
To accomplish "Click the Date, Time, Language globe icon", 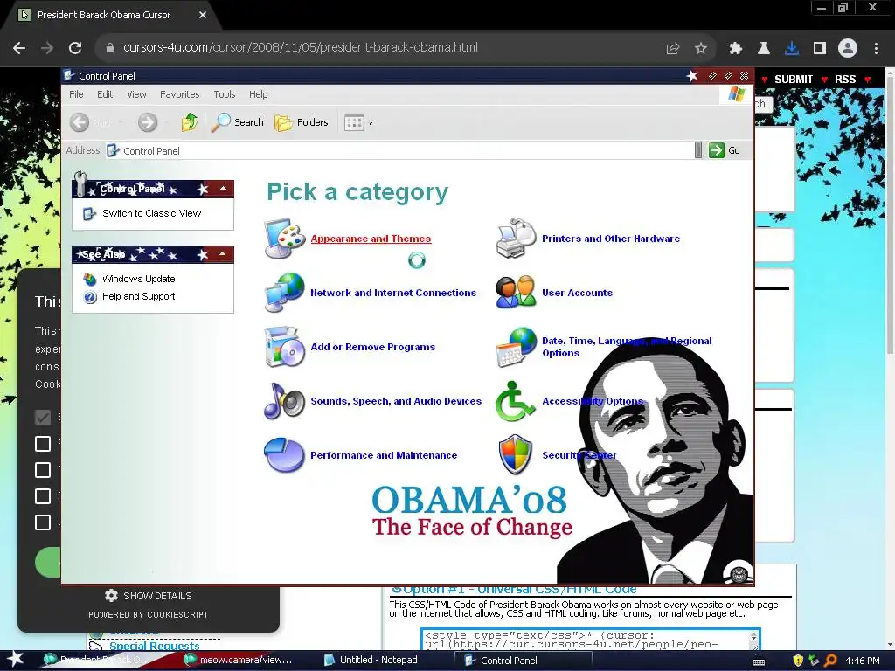I will click(x=516, y=346).
